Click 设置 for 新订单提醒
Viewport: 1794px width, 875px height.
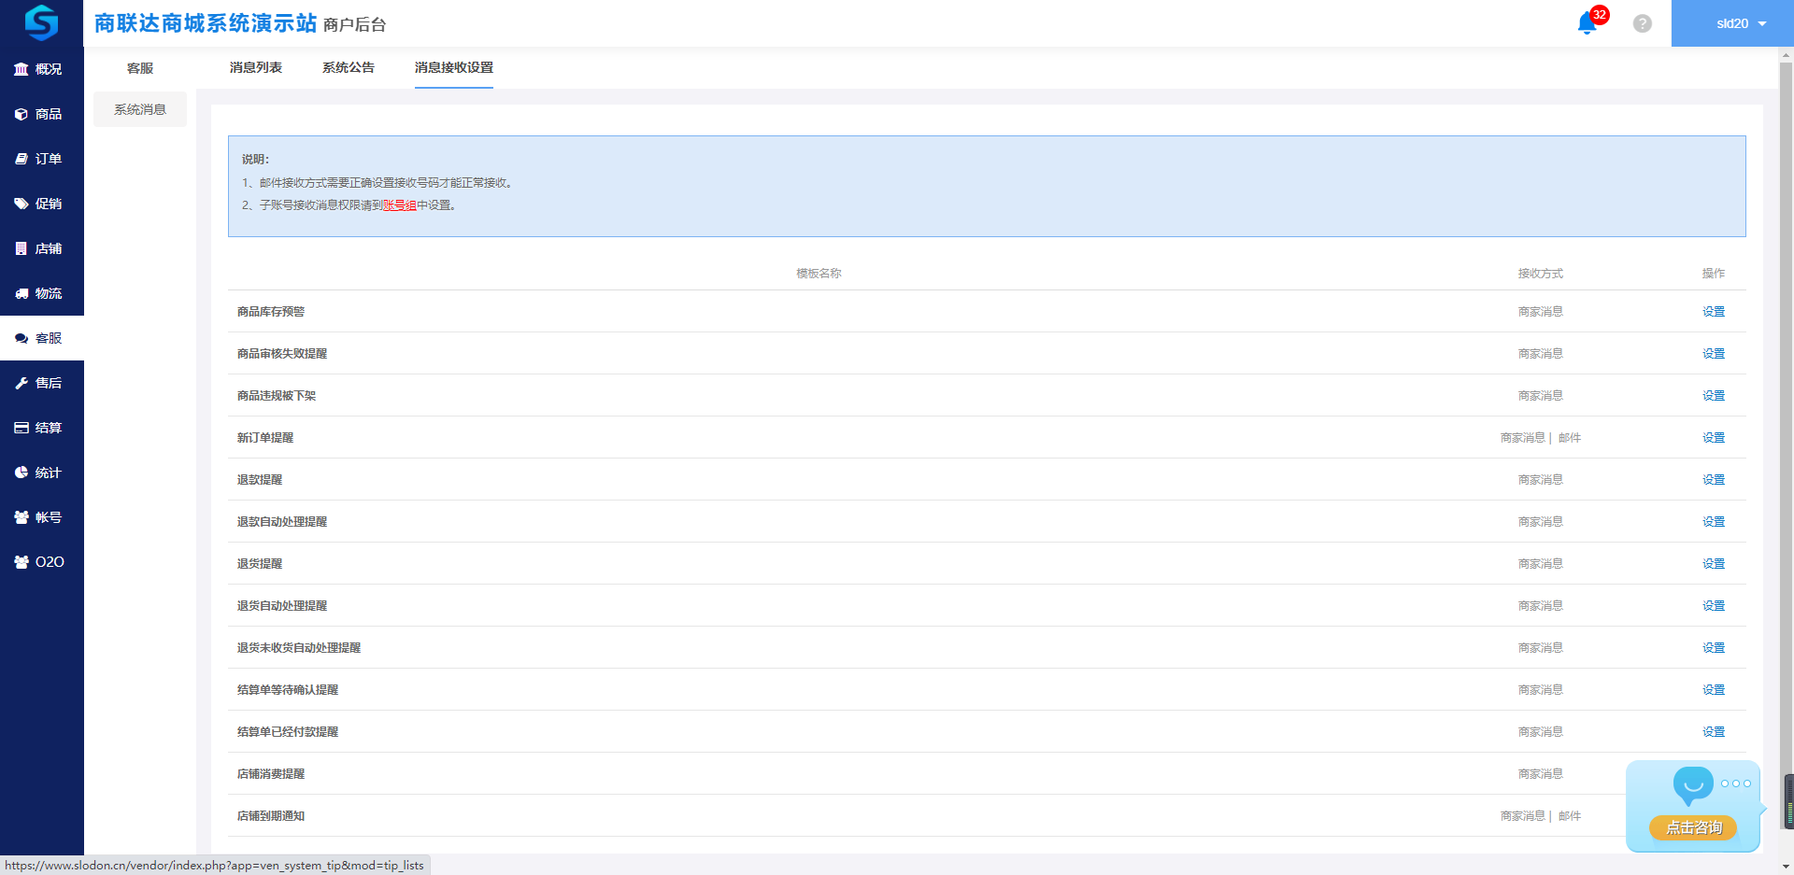tap(1713, 438)
